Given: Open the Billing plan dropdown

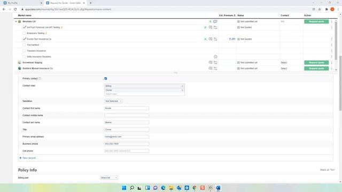Looking at the screenshot, I should (x=109, y=178).
